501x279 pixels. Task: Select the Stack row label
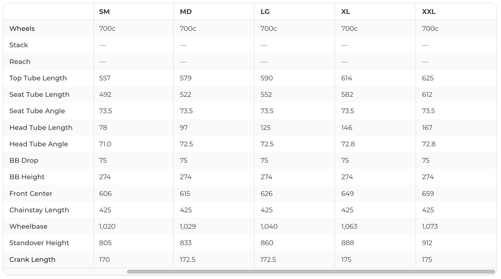pos(19,45)
